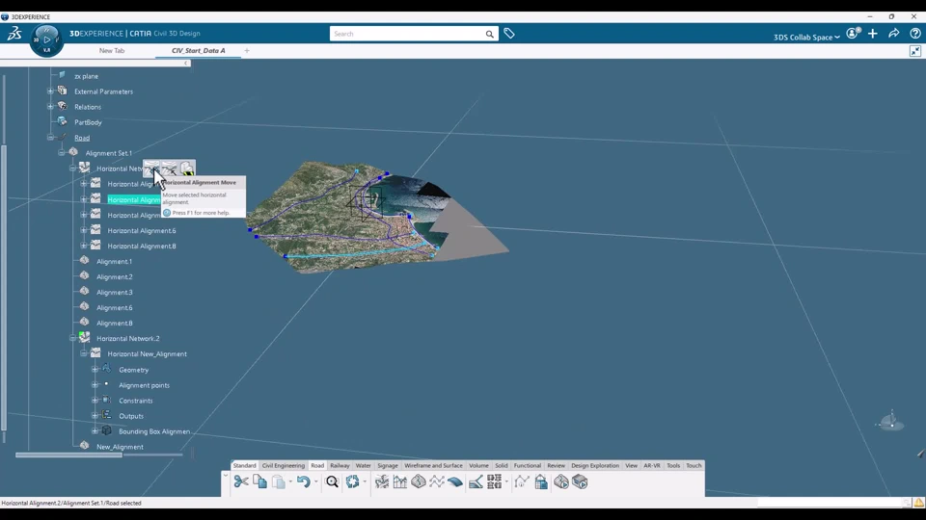This screenshot has height=520, width=926.
Task: Select the Horizontal Alignment.8 tree item
Action: click(x=142, y=246)
